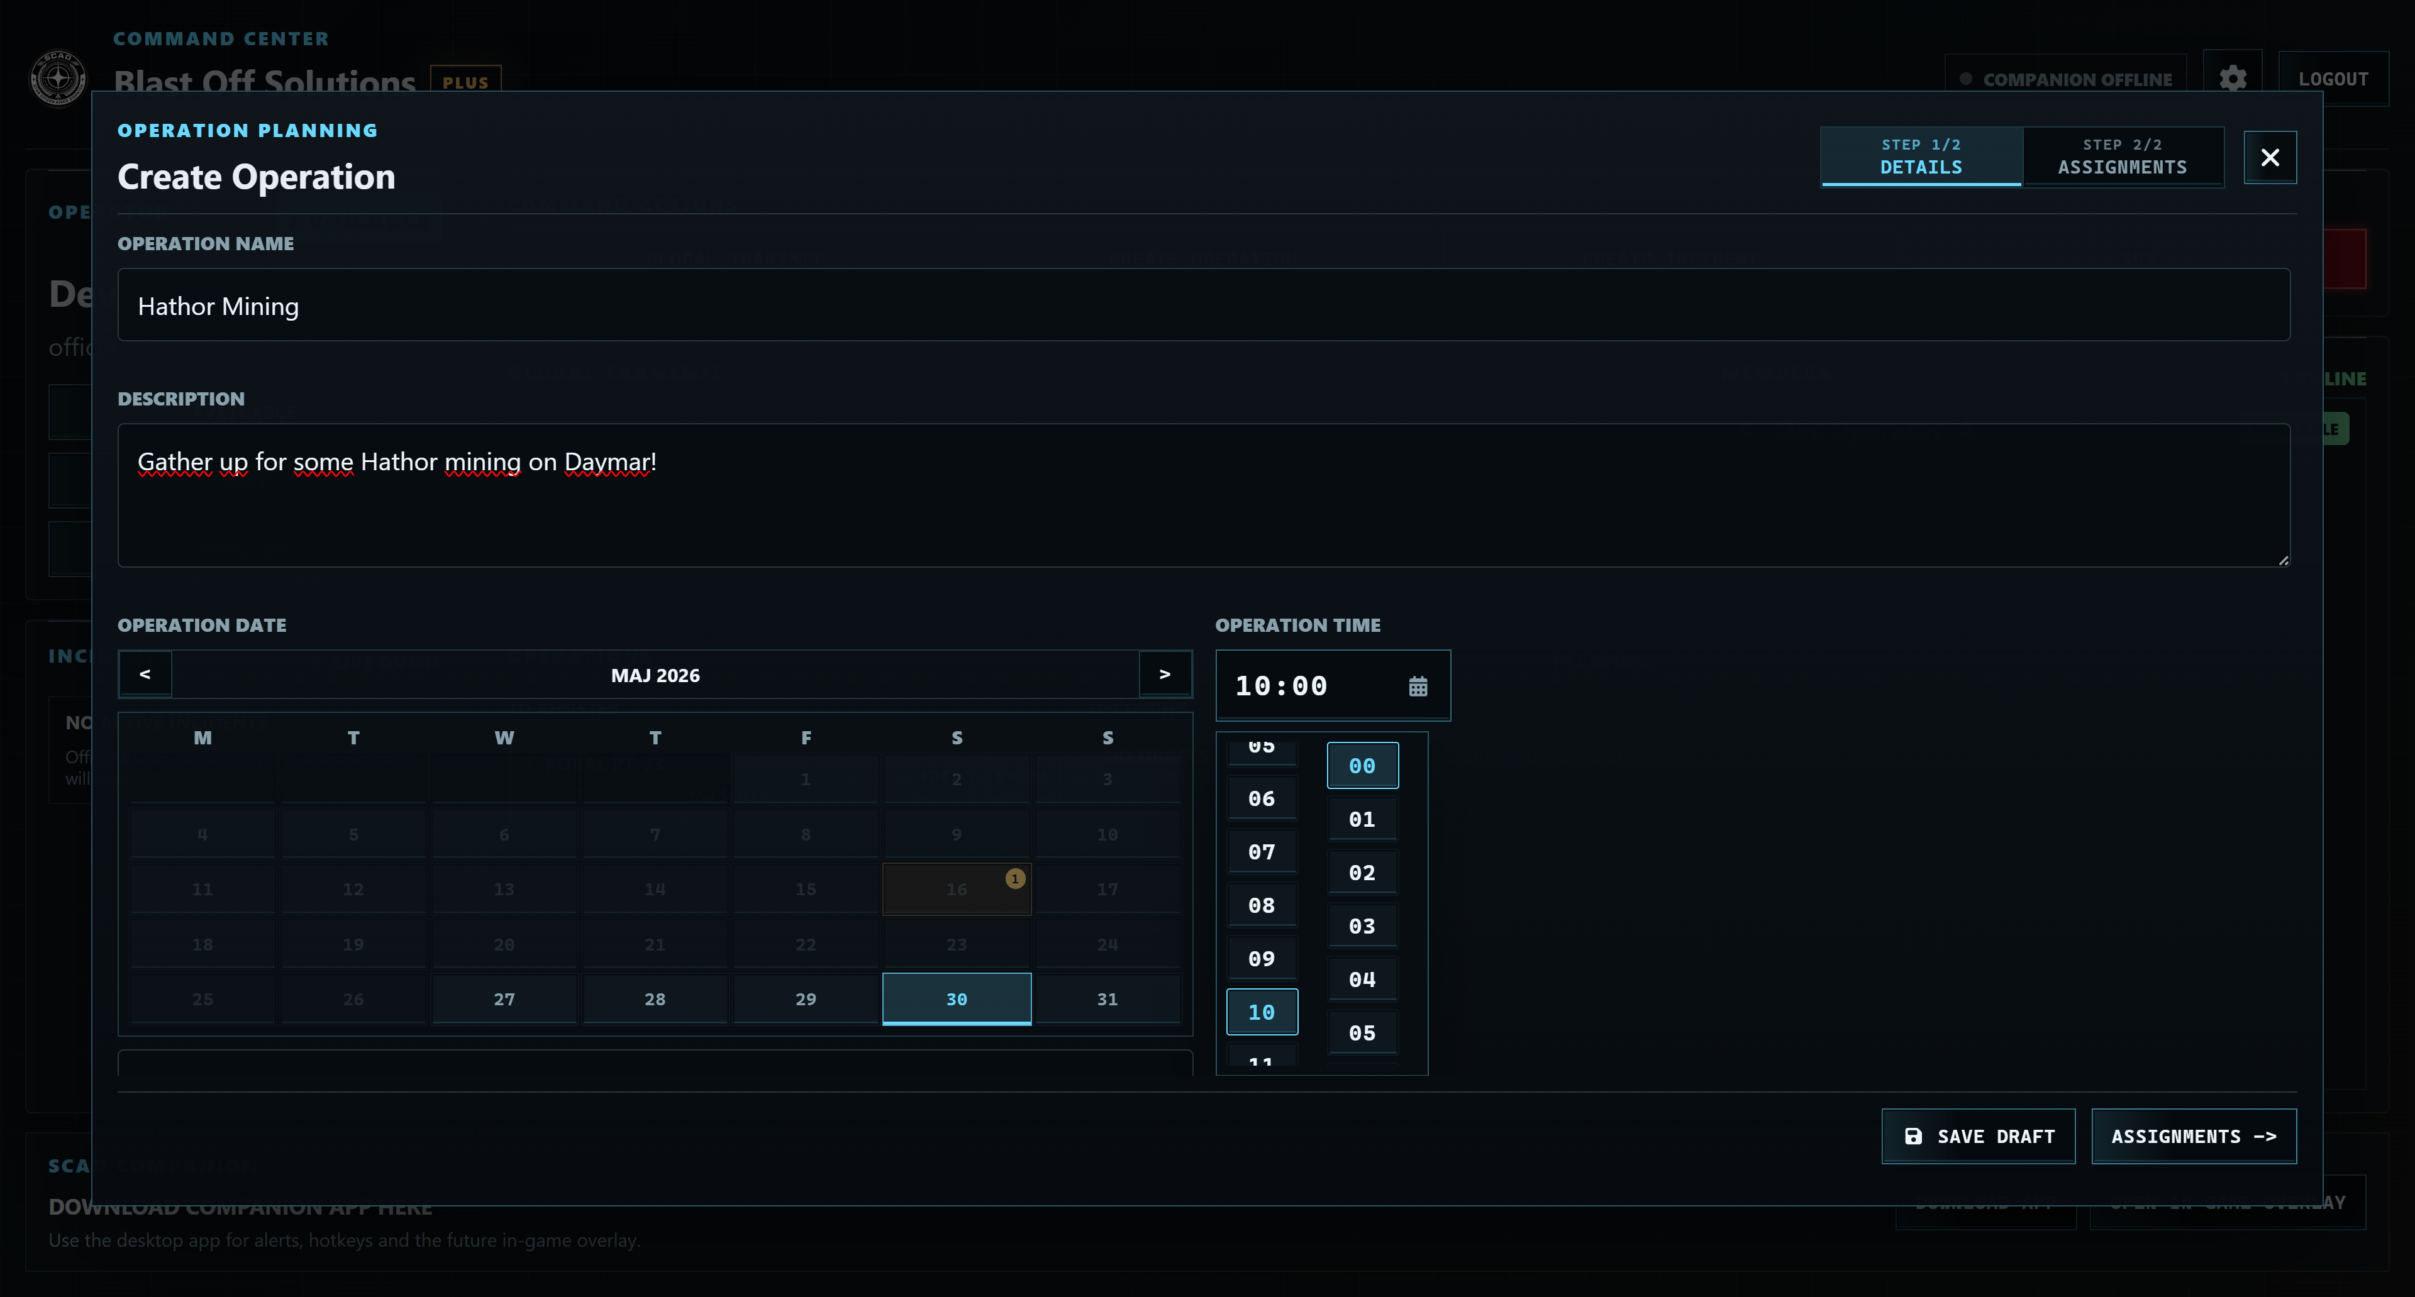Pick minute 05 in time picker

click(x=1362, y=1033)
